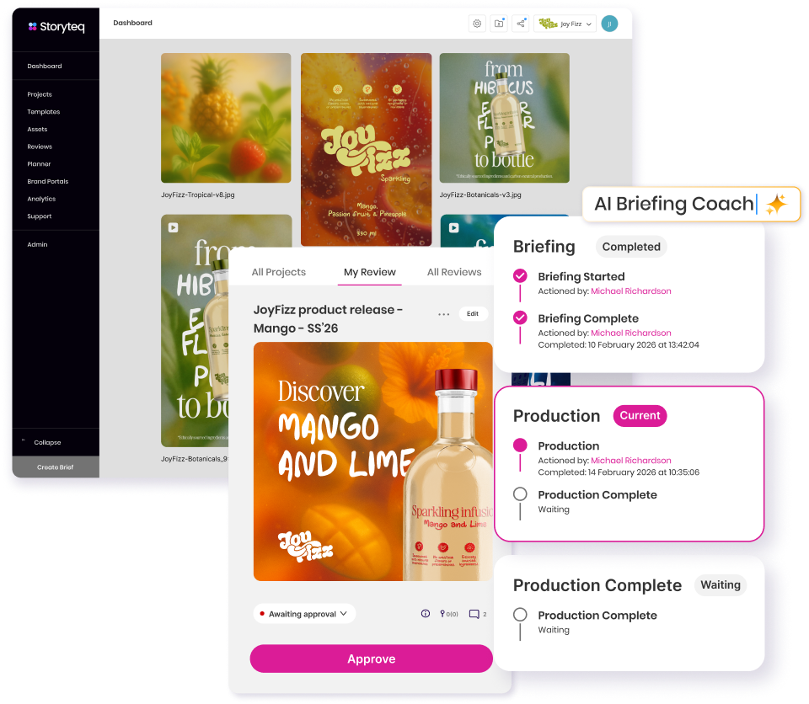Open the settings gear icon in header
The height and width of the screenshot is (704, 809).
click(x=477, y=24)
